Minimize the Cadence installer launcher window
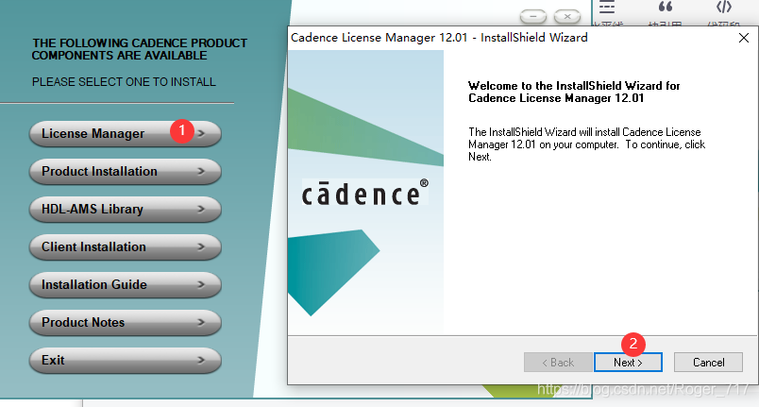This screenshot has width=759, height=407. coord(532,16)
